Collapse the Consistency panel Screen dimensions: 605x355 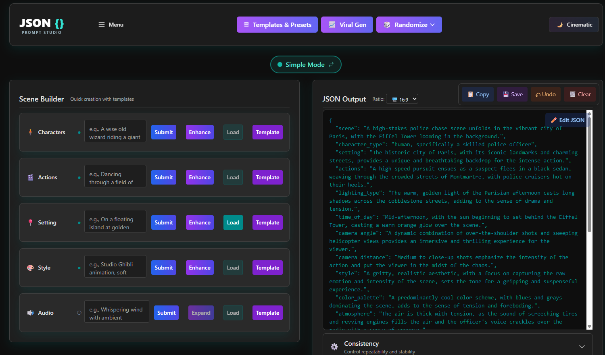pos(582,346)
